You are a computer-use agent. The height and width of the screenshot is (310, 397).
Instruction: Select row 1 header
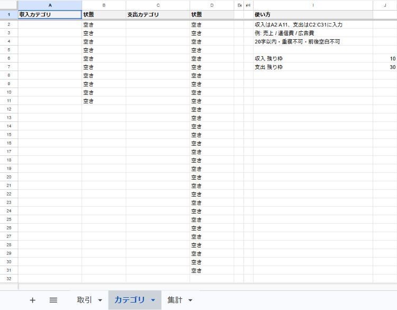[x=9, y=15]
